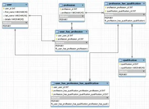Collapse Indexes section of qualification table

pos(144,71)
